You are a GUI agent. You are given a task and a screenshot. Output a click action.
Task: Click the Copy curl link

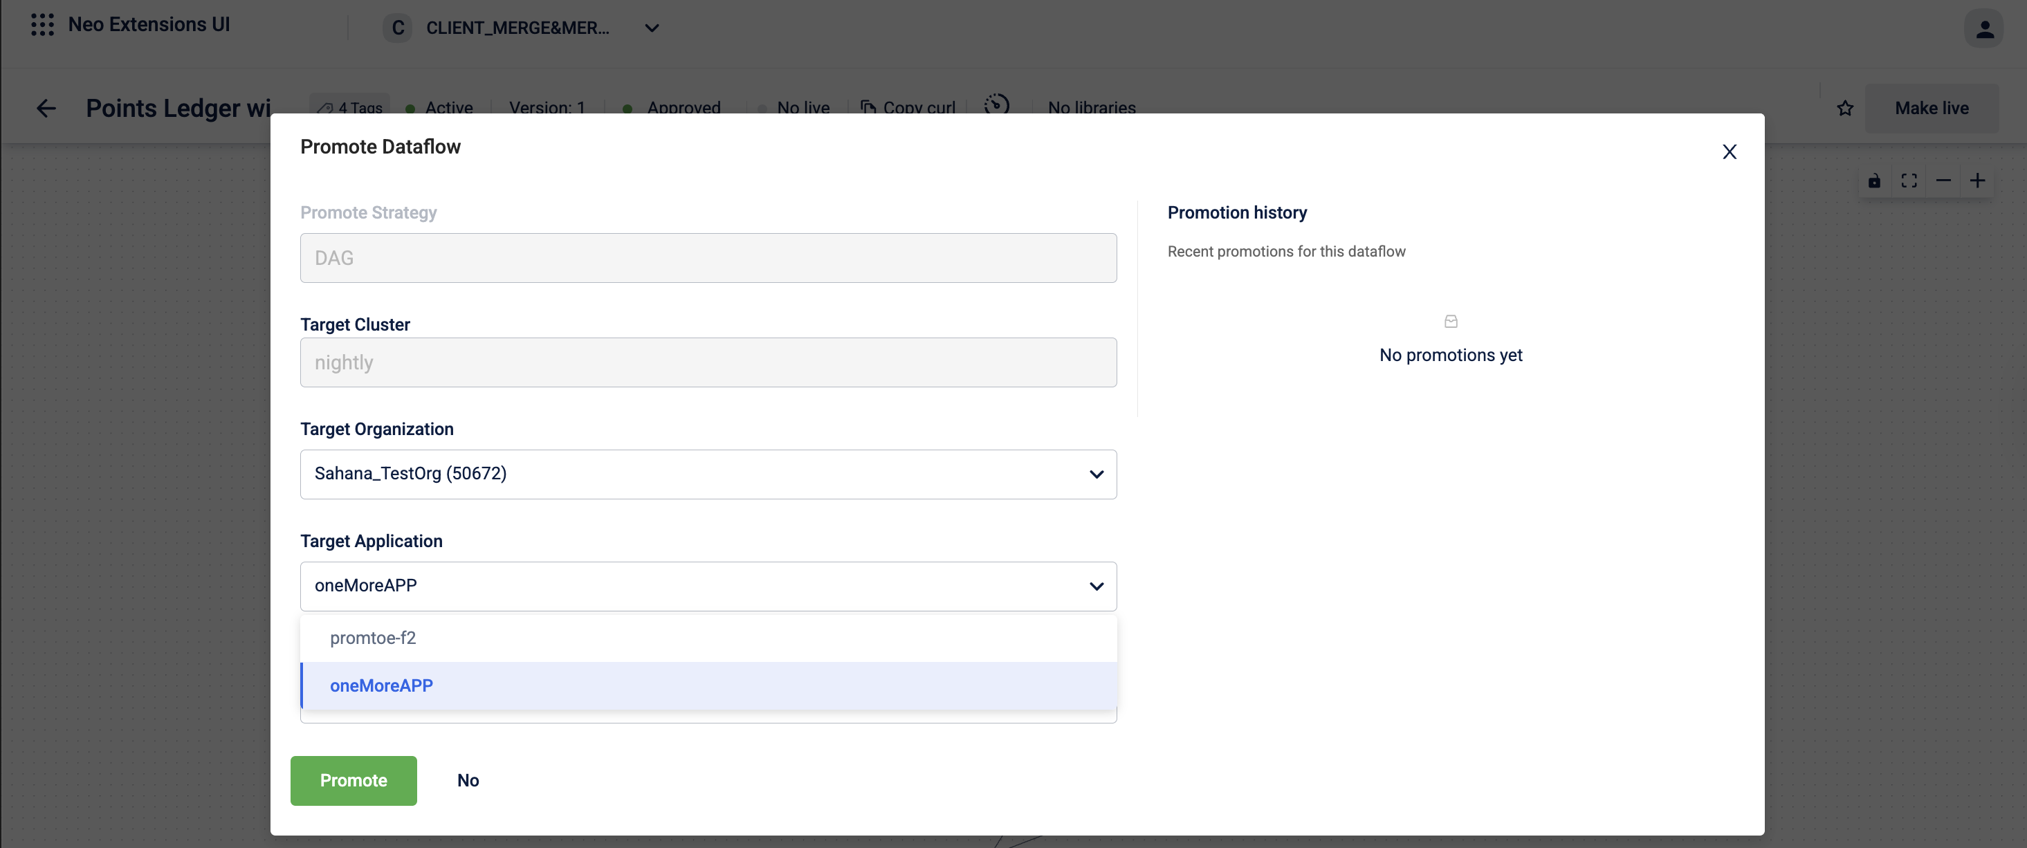909,108
